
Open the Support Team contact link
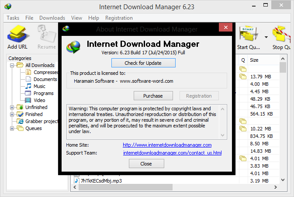(x=172, y=153)
